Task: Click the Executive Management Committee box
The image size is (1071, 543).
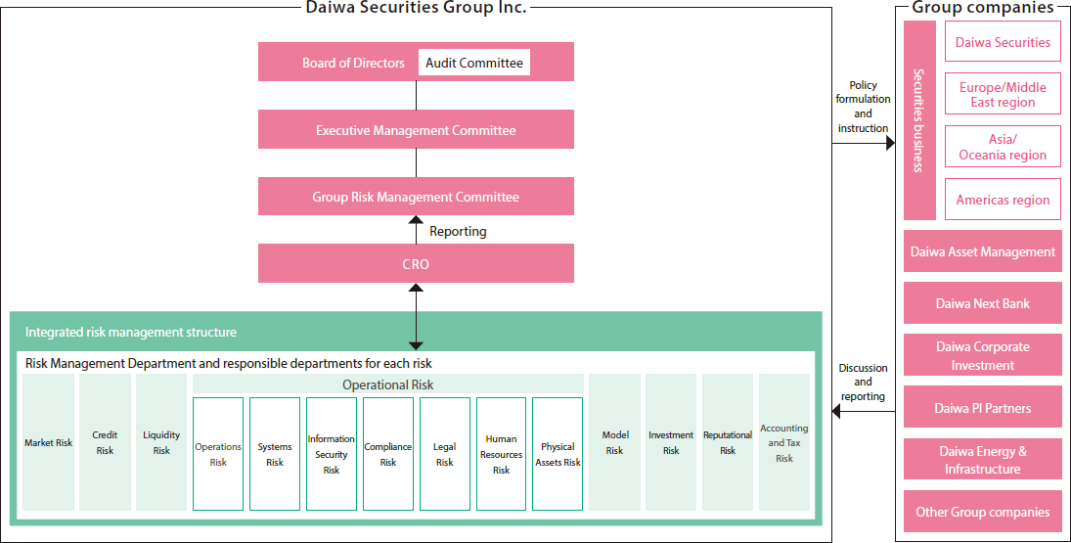Action: (x=416, y=130)
